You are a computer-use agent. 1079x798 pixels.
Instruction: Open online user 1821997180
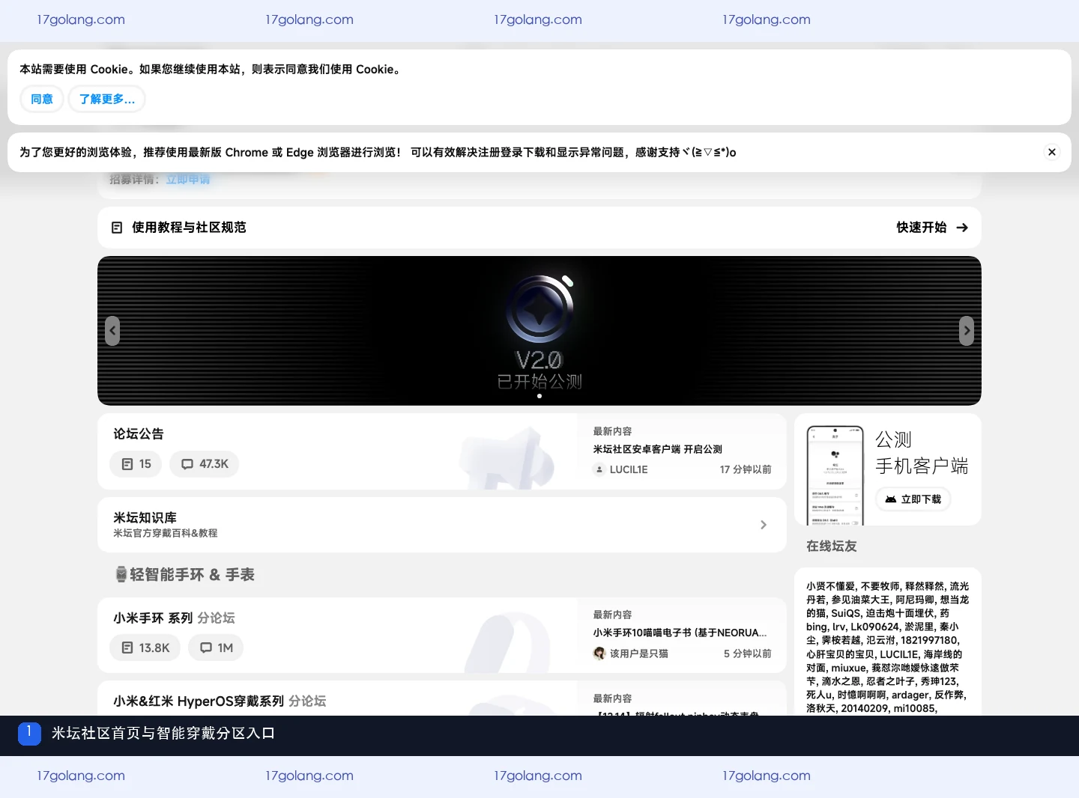(x=930, y=640)
